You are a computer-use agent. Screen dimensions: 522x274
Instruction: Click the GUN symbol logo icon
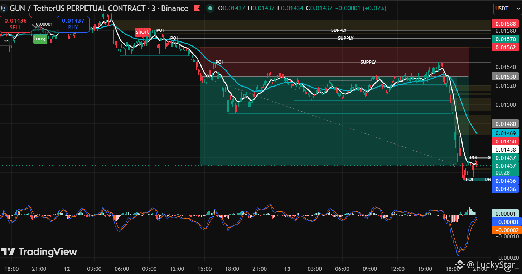(4, 8)
